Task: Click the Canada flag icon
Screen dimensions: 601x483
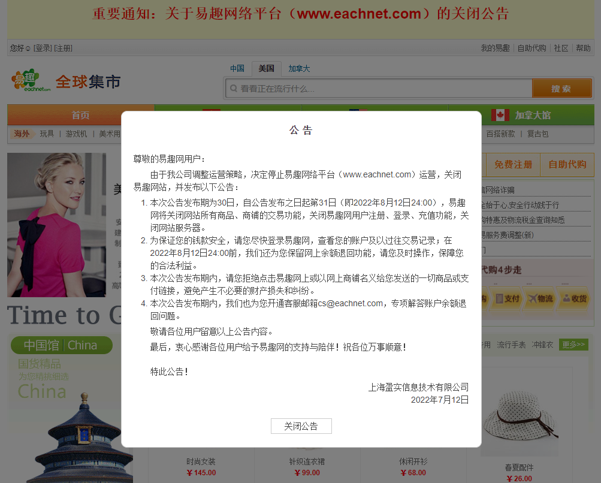Action: 500,115
